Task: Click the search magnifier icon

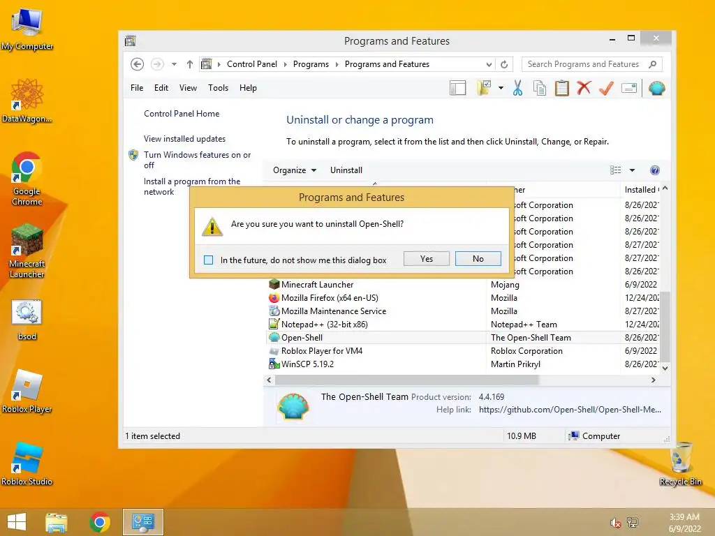Action: tap(653, 64)
